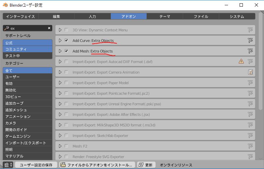Select インポート/エクスポート category filter
The width and height of the screenshot is (264, 169).
click(x=28, y=143)
